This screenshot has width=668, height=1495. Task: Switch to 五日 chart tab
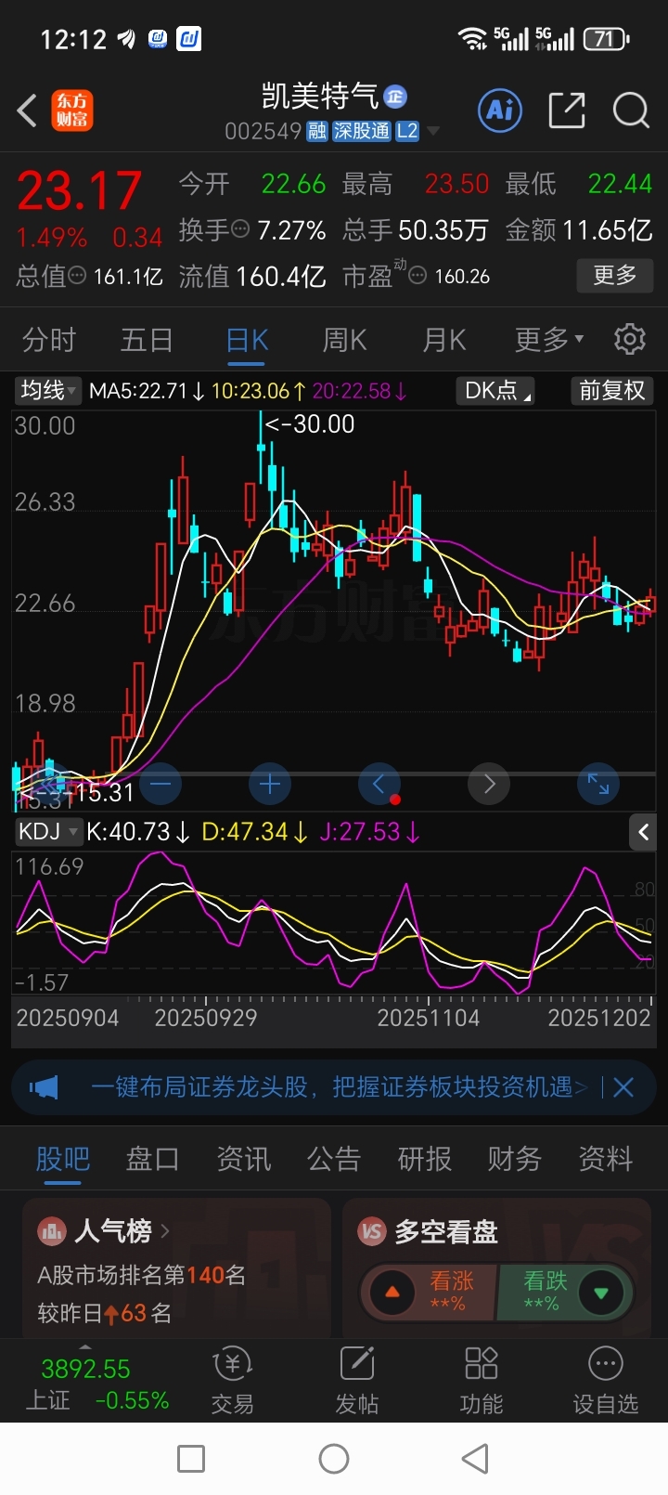pos(147,340)
